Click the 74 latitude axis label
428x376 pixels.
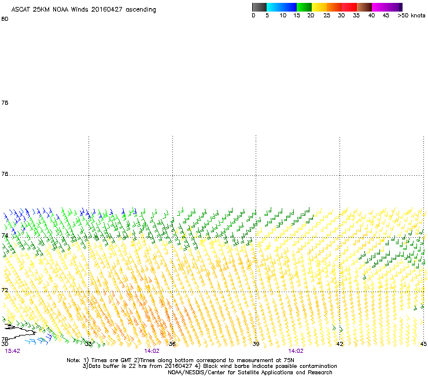coord(5,235)
